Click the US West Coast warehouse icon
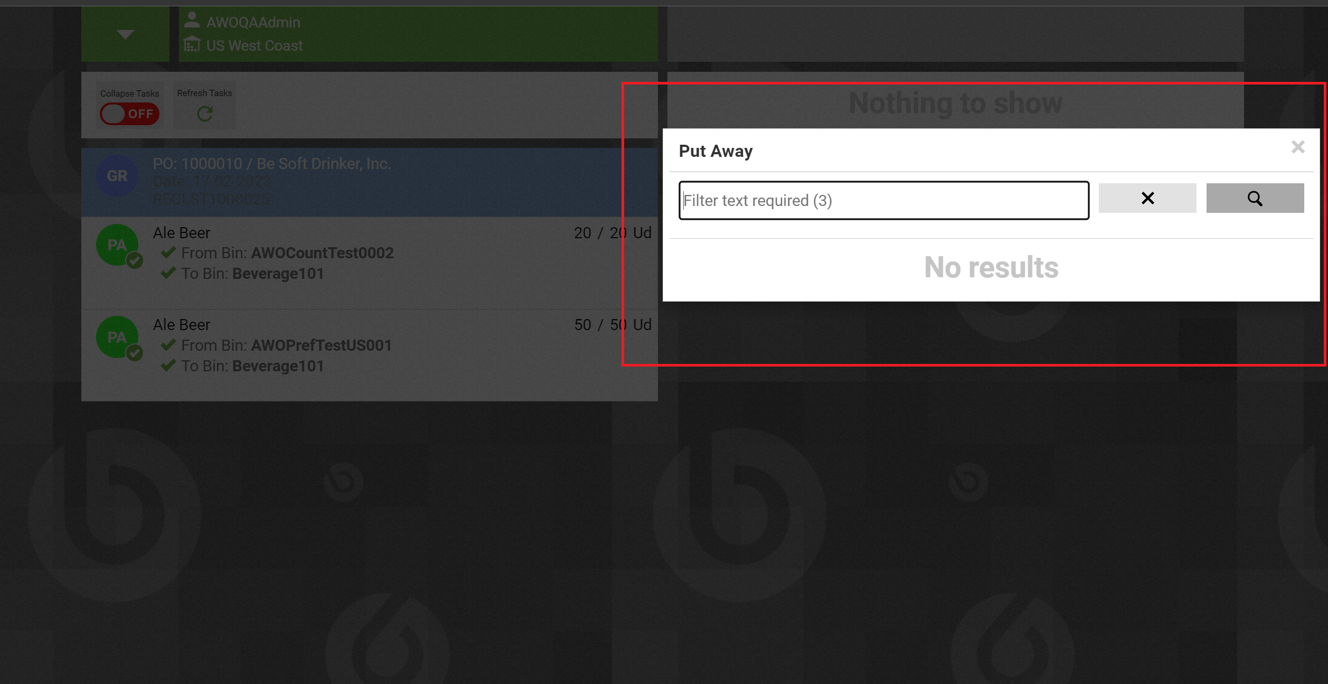1328x684 pixels. click(x=192, y=44)
